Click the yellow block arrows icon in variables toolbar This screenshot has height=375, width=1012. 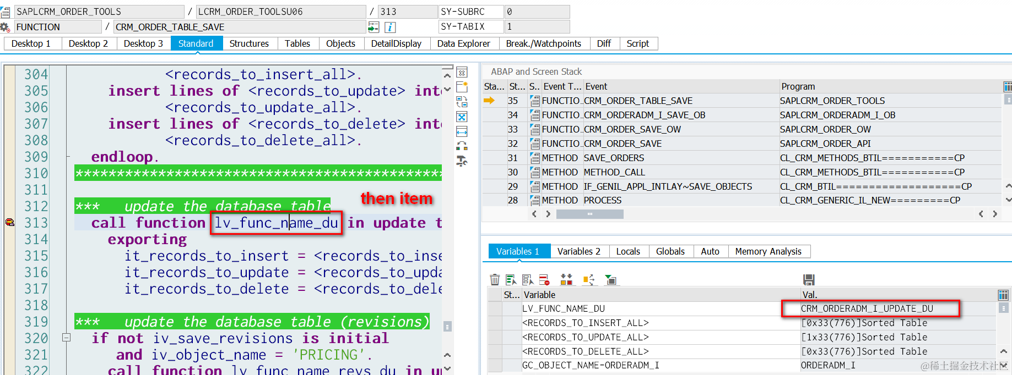[x=588, y=280]
